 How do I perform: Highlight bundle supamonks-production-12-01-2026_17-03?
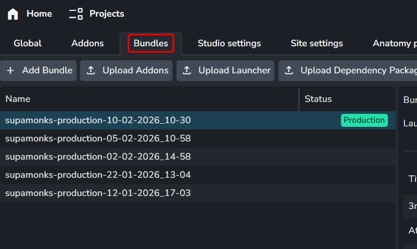(98, 193)
